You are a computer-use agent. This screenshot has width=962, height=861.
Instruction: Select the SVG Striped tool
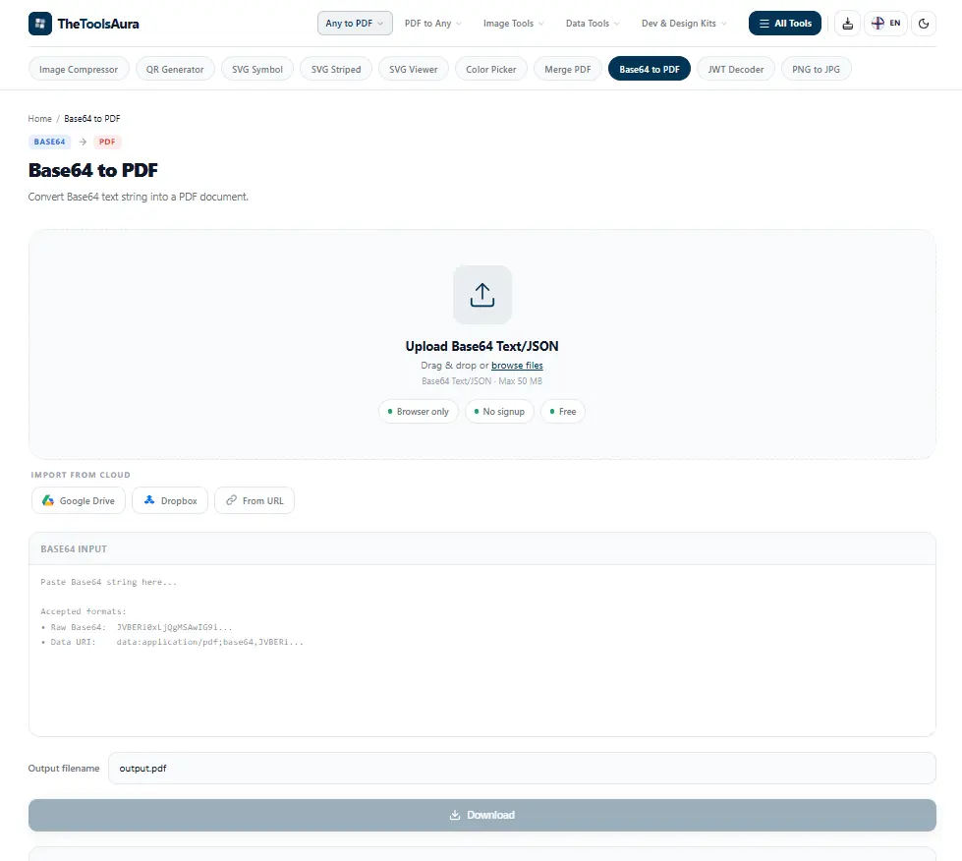[336, 69]
